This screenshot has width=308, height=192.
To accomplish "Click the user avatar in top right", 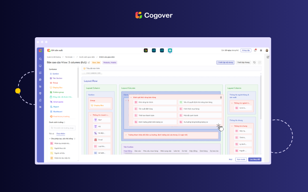I will [x=267, y=50].
